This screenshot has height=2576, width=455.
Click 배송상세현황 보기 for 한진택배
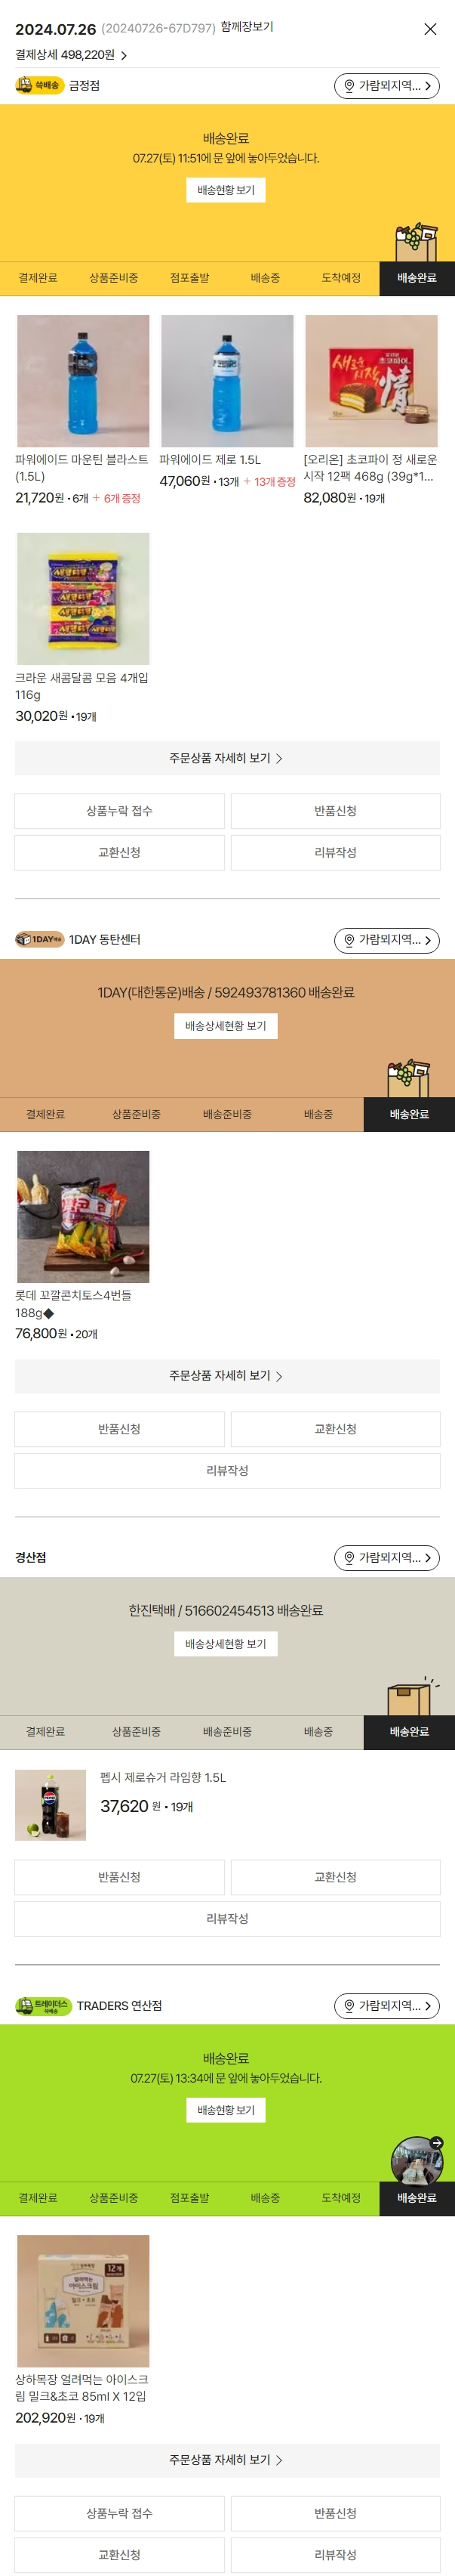pyautogui.click(x=226, y=1644)
